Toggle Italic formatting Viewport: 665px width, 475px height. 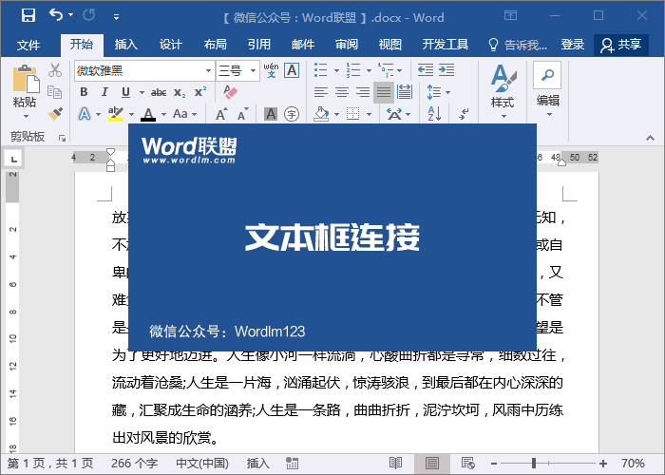tap(104, 92)
